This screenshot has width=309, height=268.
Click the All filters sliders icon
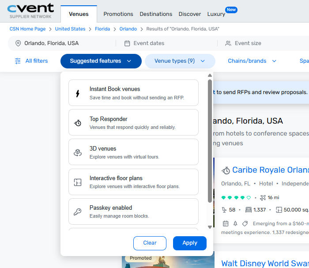click(18, 61)
